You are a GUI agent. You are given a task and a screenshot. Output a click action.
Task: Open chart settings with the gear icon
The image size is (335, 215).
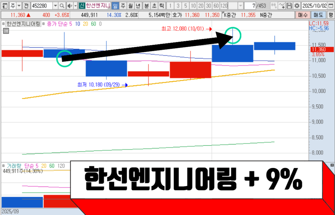297,6
